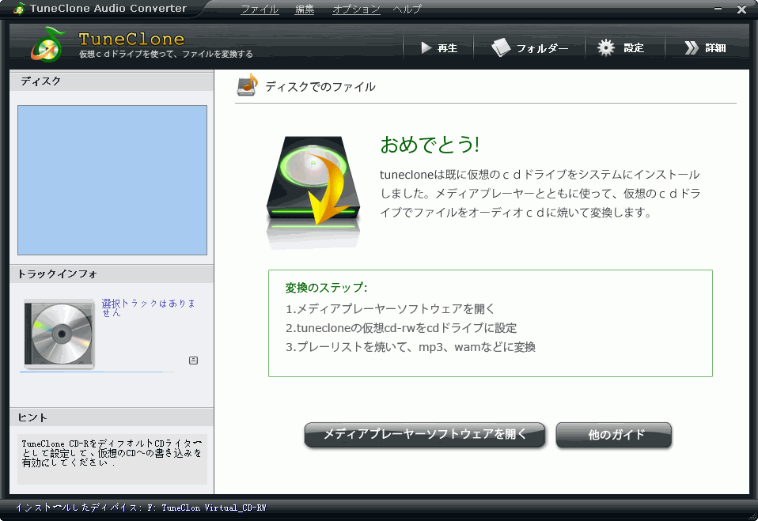This screenshot has height=521, width=758.
Task: Click the small app icon in title bar
Action: (x=19, y=9)
